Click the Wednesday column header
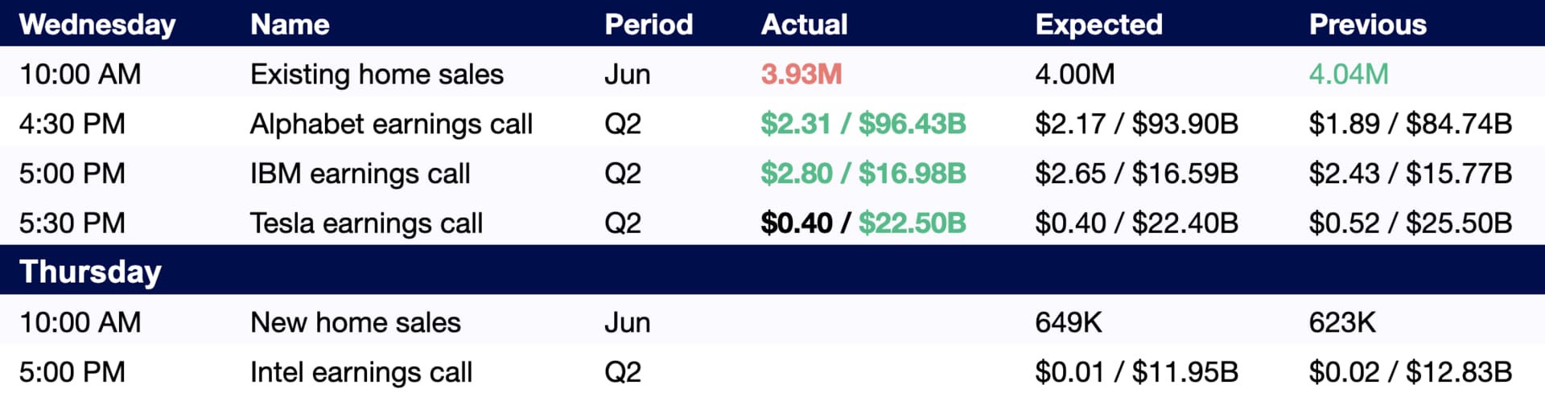This screenshot has width=1545, height=393. click(97, 25)
